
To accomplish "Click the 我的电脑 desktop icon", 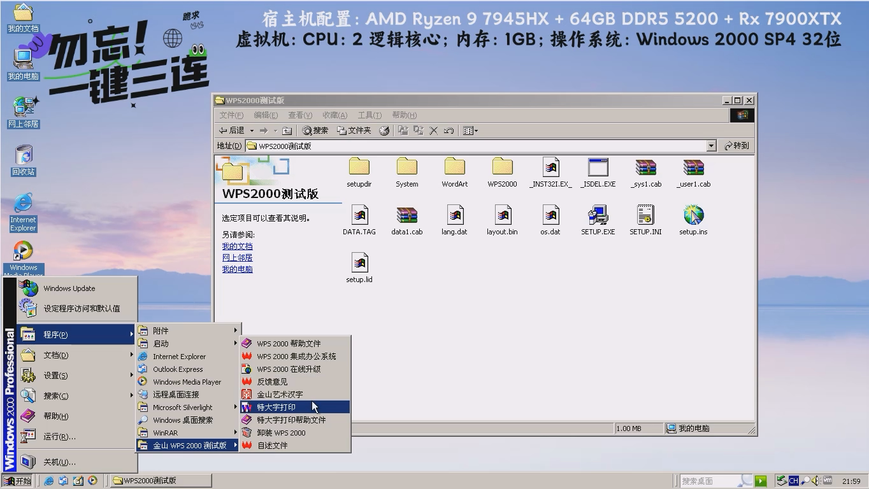I will pos(23,65).
